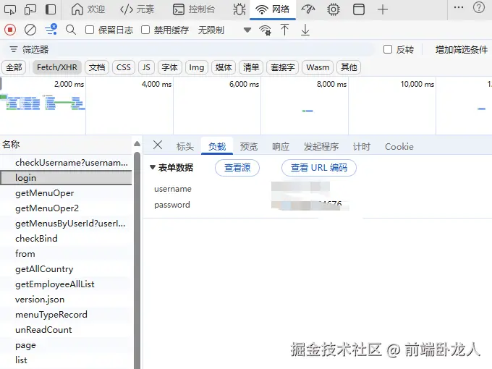Toggle the Media (媒体) filter chip

pos(224,67)
